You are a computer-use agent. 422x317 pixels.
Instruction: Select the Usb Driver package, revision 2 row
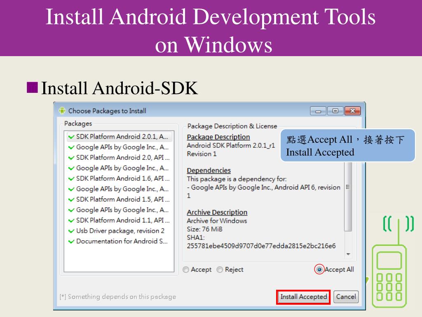click(120, 231)
